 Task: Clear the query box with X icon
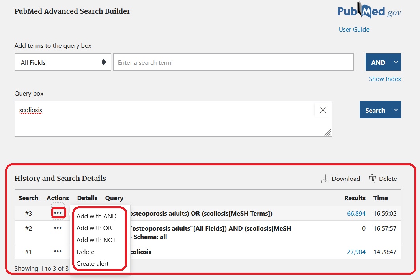[323, 110]
